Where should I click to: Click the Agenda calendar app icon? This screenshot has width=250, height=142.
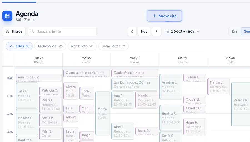point(7,16)
